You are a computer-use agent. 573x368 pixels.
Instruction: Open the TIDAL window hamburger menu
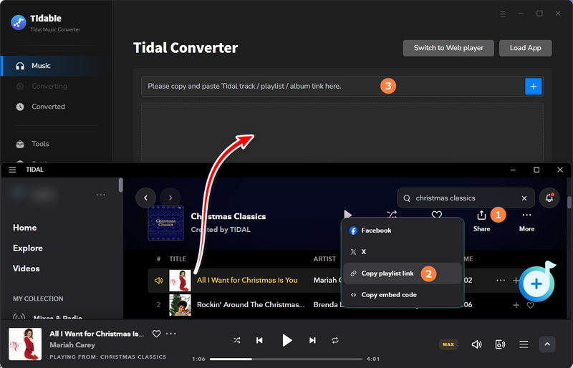tap(12, 170)
